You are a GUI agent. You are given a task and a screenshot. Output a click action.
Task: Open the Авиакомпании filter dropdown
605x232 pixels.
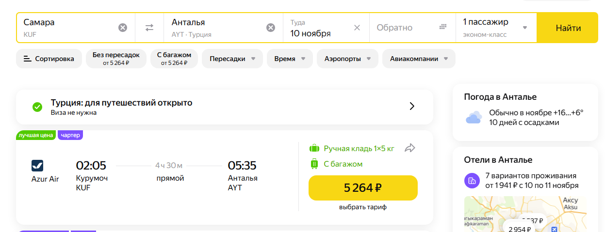419,59
